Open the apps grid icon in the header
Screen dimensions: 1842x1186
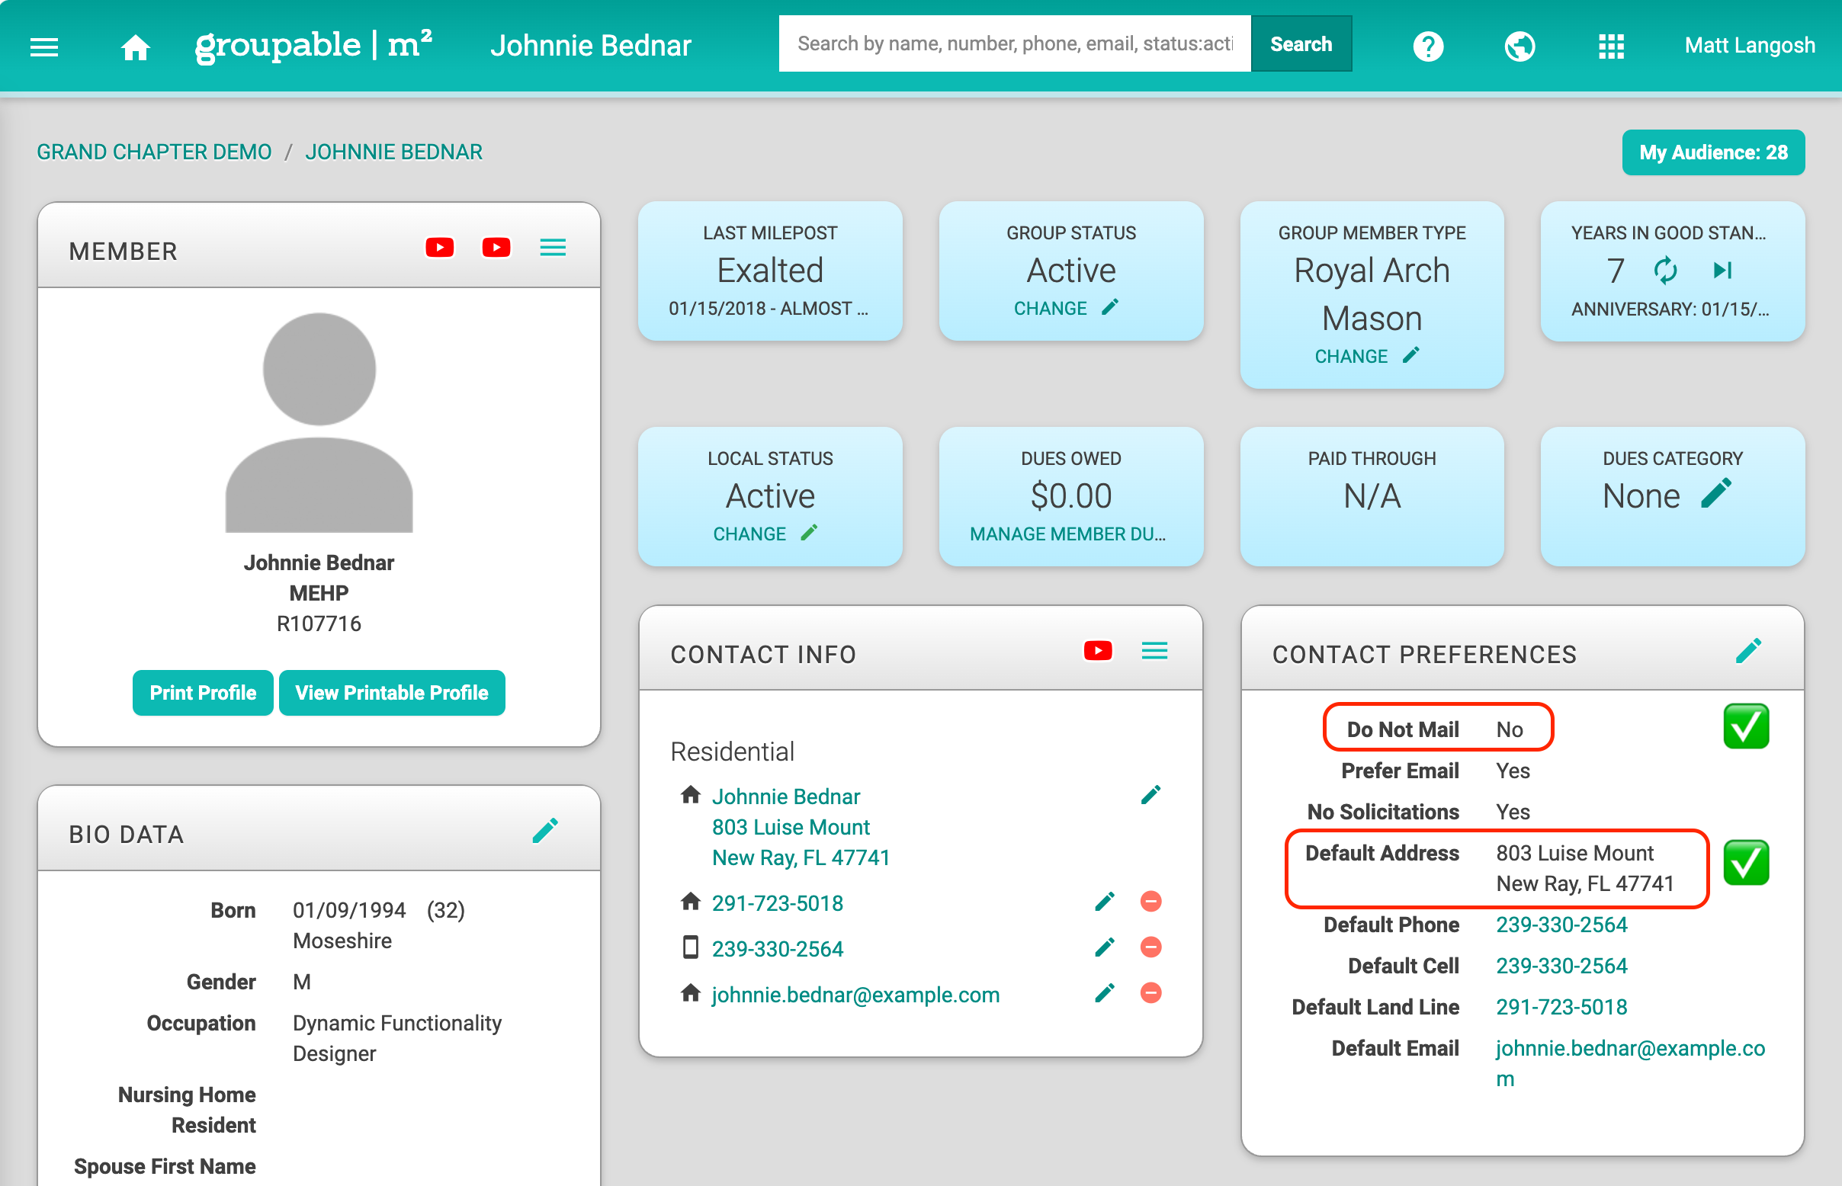pyautogui.click(x=1611, y=46)
